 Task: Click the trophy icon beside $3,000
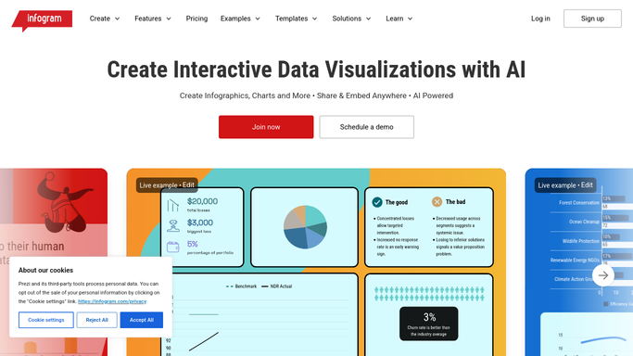[x=173, y=226]
